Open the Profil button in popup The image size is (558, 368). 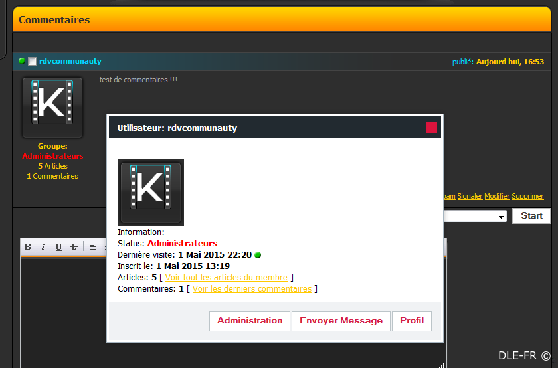[412, 321]
